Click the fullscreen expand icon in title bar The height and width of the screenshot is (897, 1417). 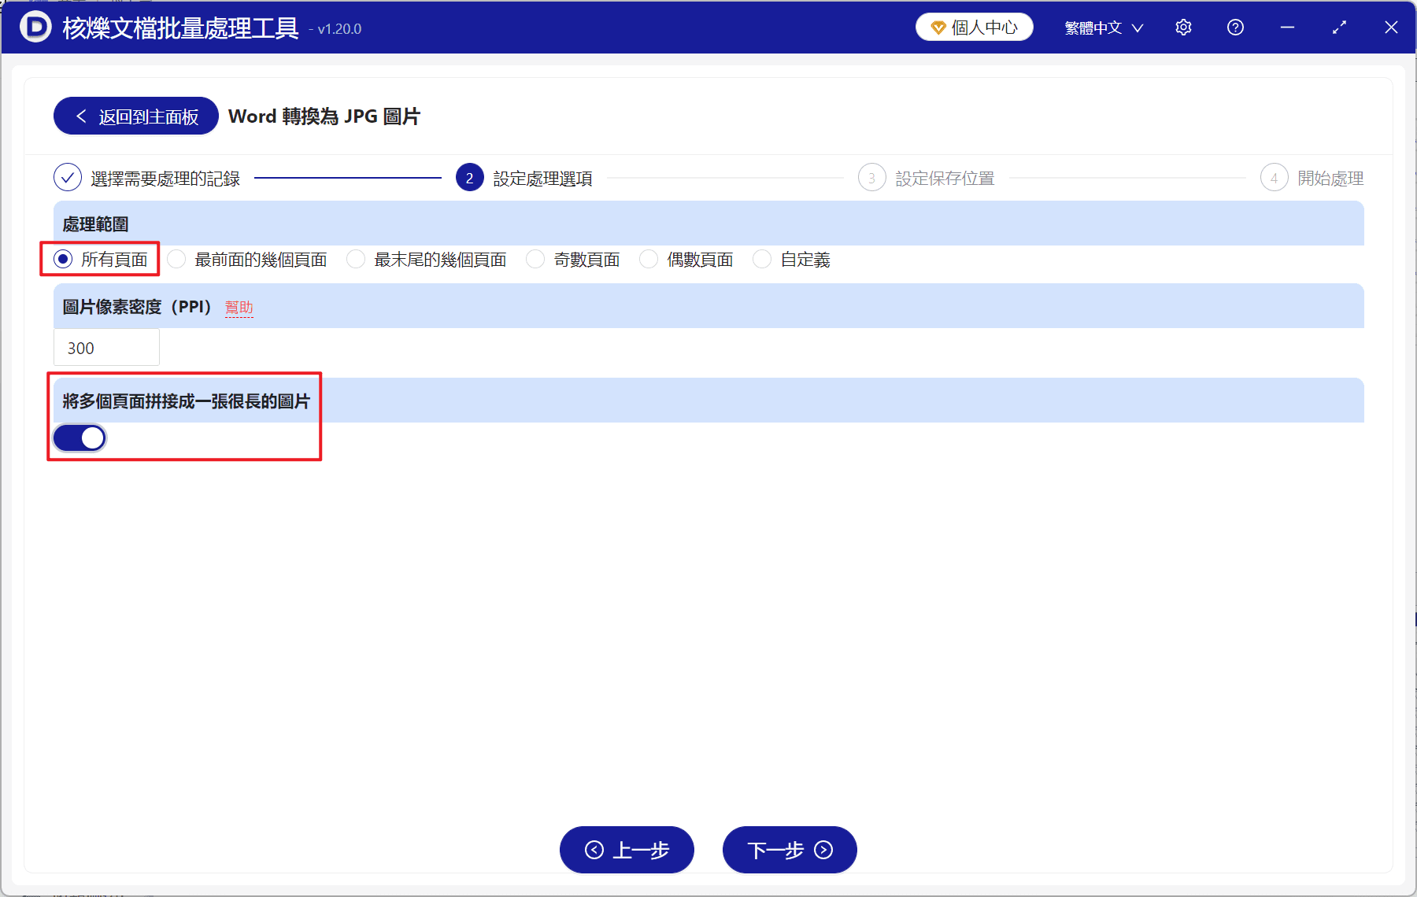(1339, 27)
